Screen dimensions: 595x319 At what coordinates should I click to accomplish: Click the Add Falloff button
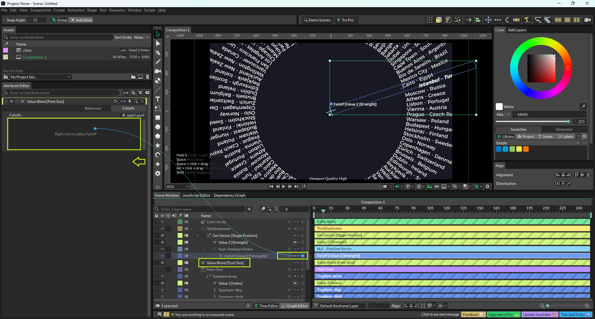click(x=133, y=116)
